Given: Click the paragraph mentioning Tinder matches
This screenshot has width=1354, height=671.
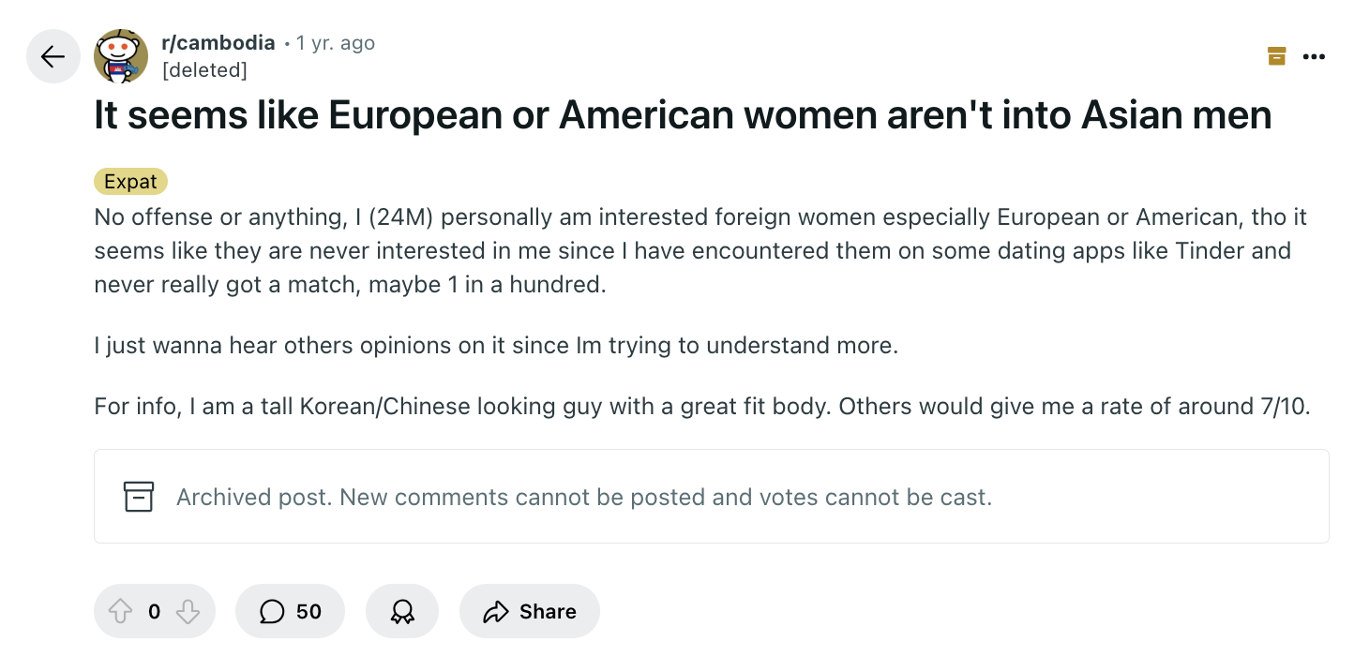Looking at the screenshot, I should 700,250.
